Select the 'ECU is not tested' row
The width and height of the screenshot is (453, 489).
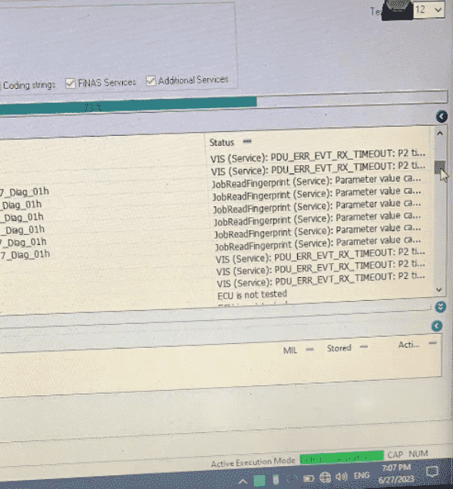point(252,295)
